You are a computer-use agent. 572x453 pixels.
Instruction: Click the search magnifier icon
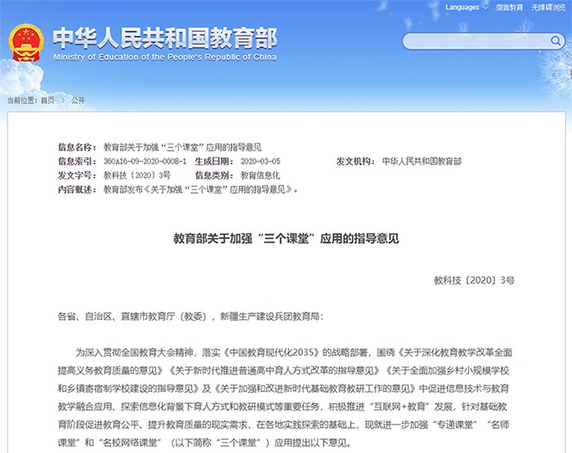point(556,41)
